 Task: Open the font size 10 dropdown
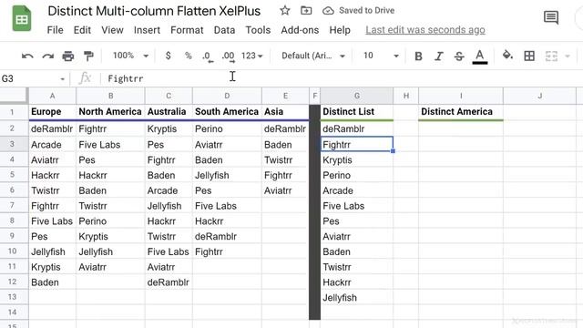pos(381,56)
